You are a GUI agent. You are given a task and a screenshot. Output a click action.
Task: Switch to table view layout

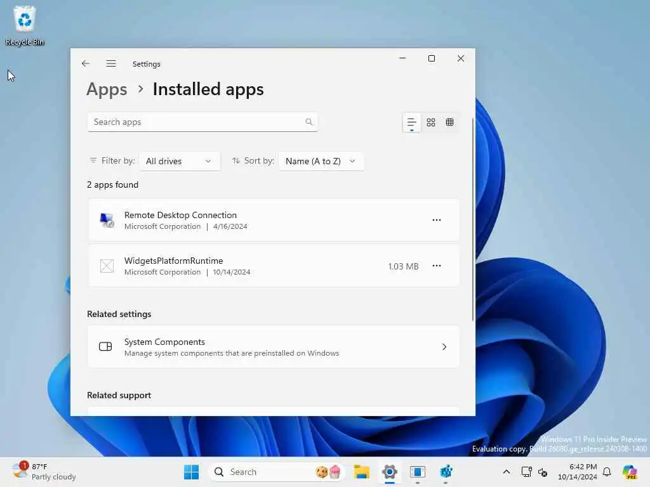tap(450, 122)
